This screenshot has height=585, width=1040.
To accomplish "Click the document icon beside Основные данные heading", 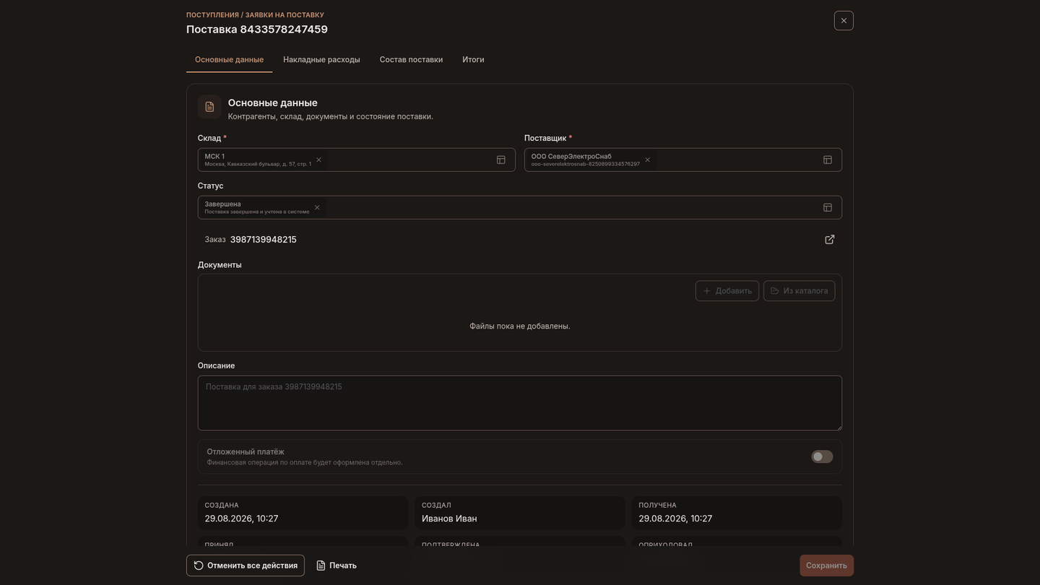I will (209, 107).
